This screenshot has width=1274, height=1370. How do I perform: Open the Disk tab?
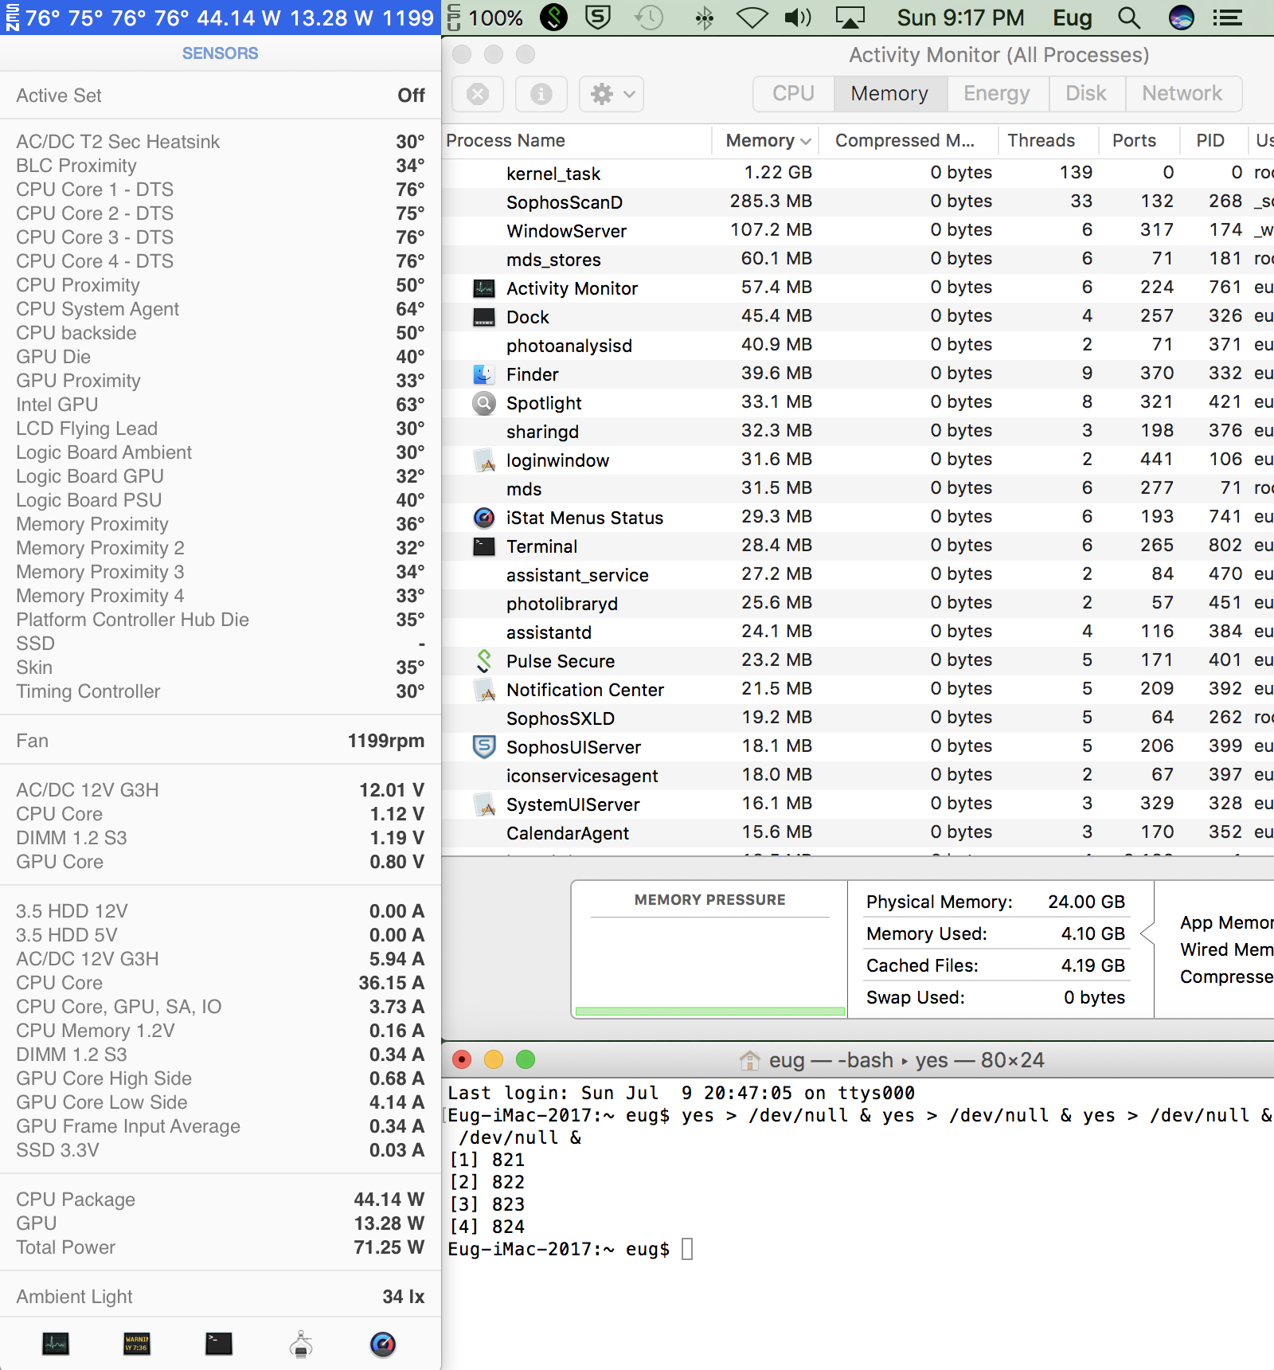click(1086, 94)
